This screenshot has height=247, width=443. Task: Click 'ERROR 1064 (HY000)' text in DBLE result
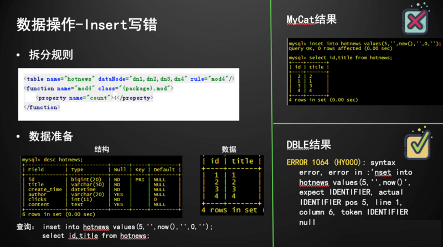[324, 162]
